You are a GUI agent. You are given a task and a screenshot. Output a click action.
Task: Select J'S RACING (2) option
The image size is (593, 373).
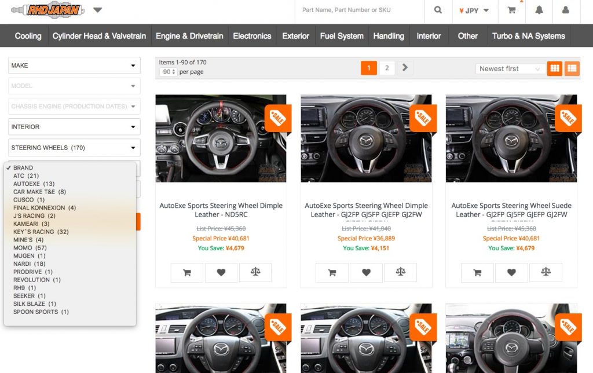coord(70,215)
